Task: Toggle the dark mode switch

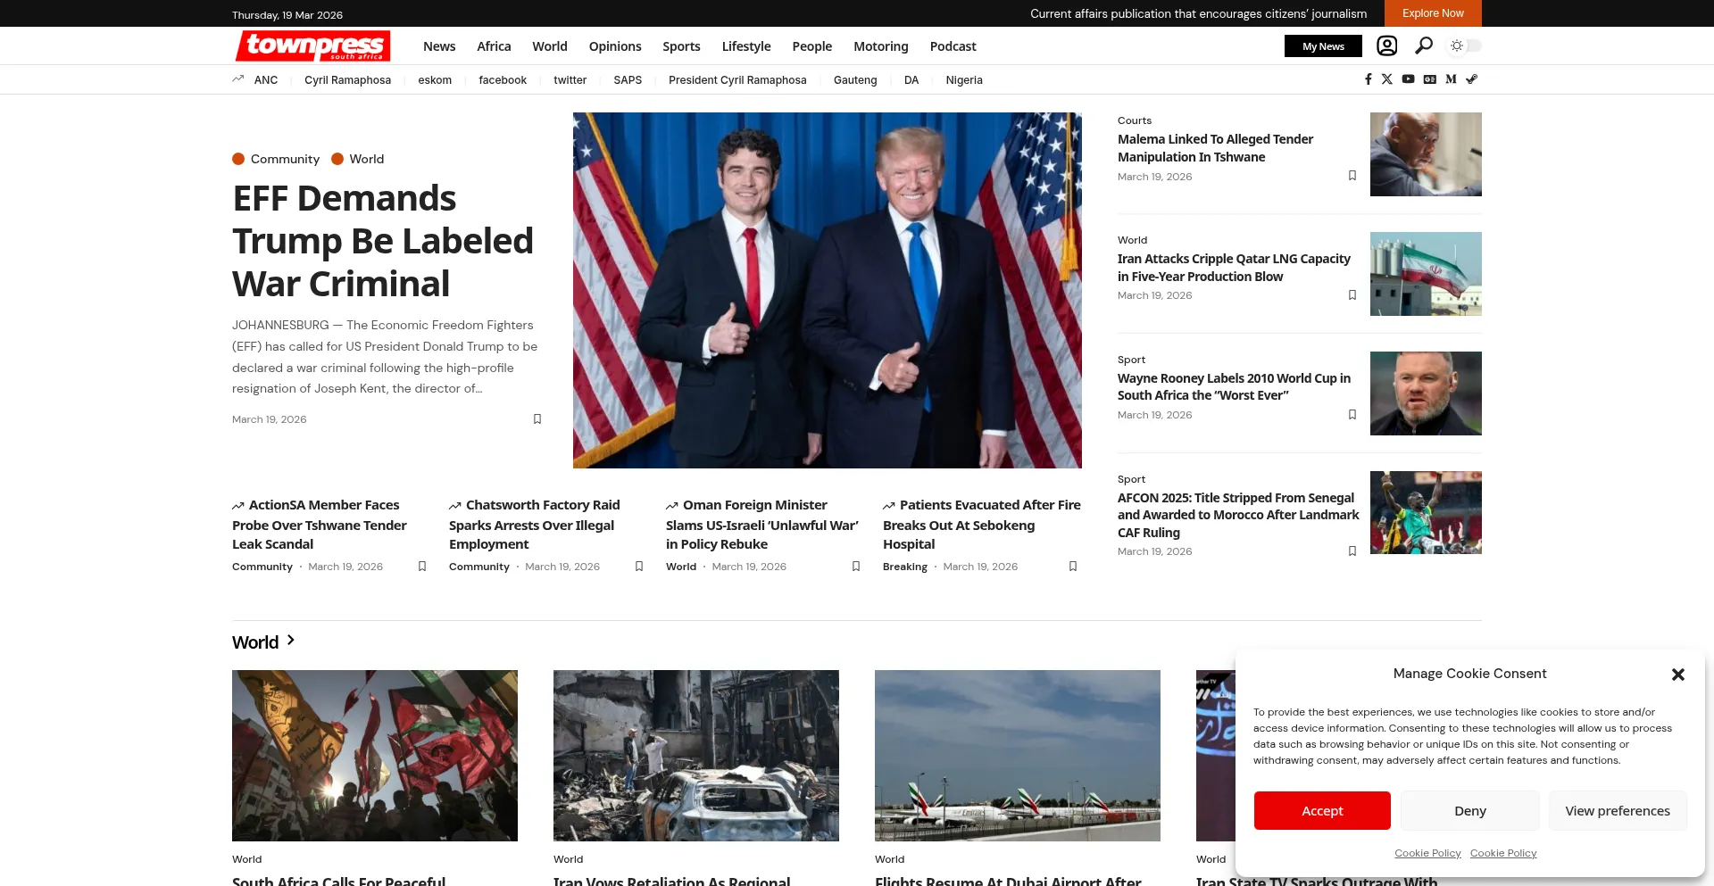Action: coord(1465,46)
